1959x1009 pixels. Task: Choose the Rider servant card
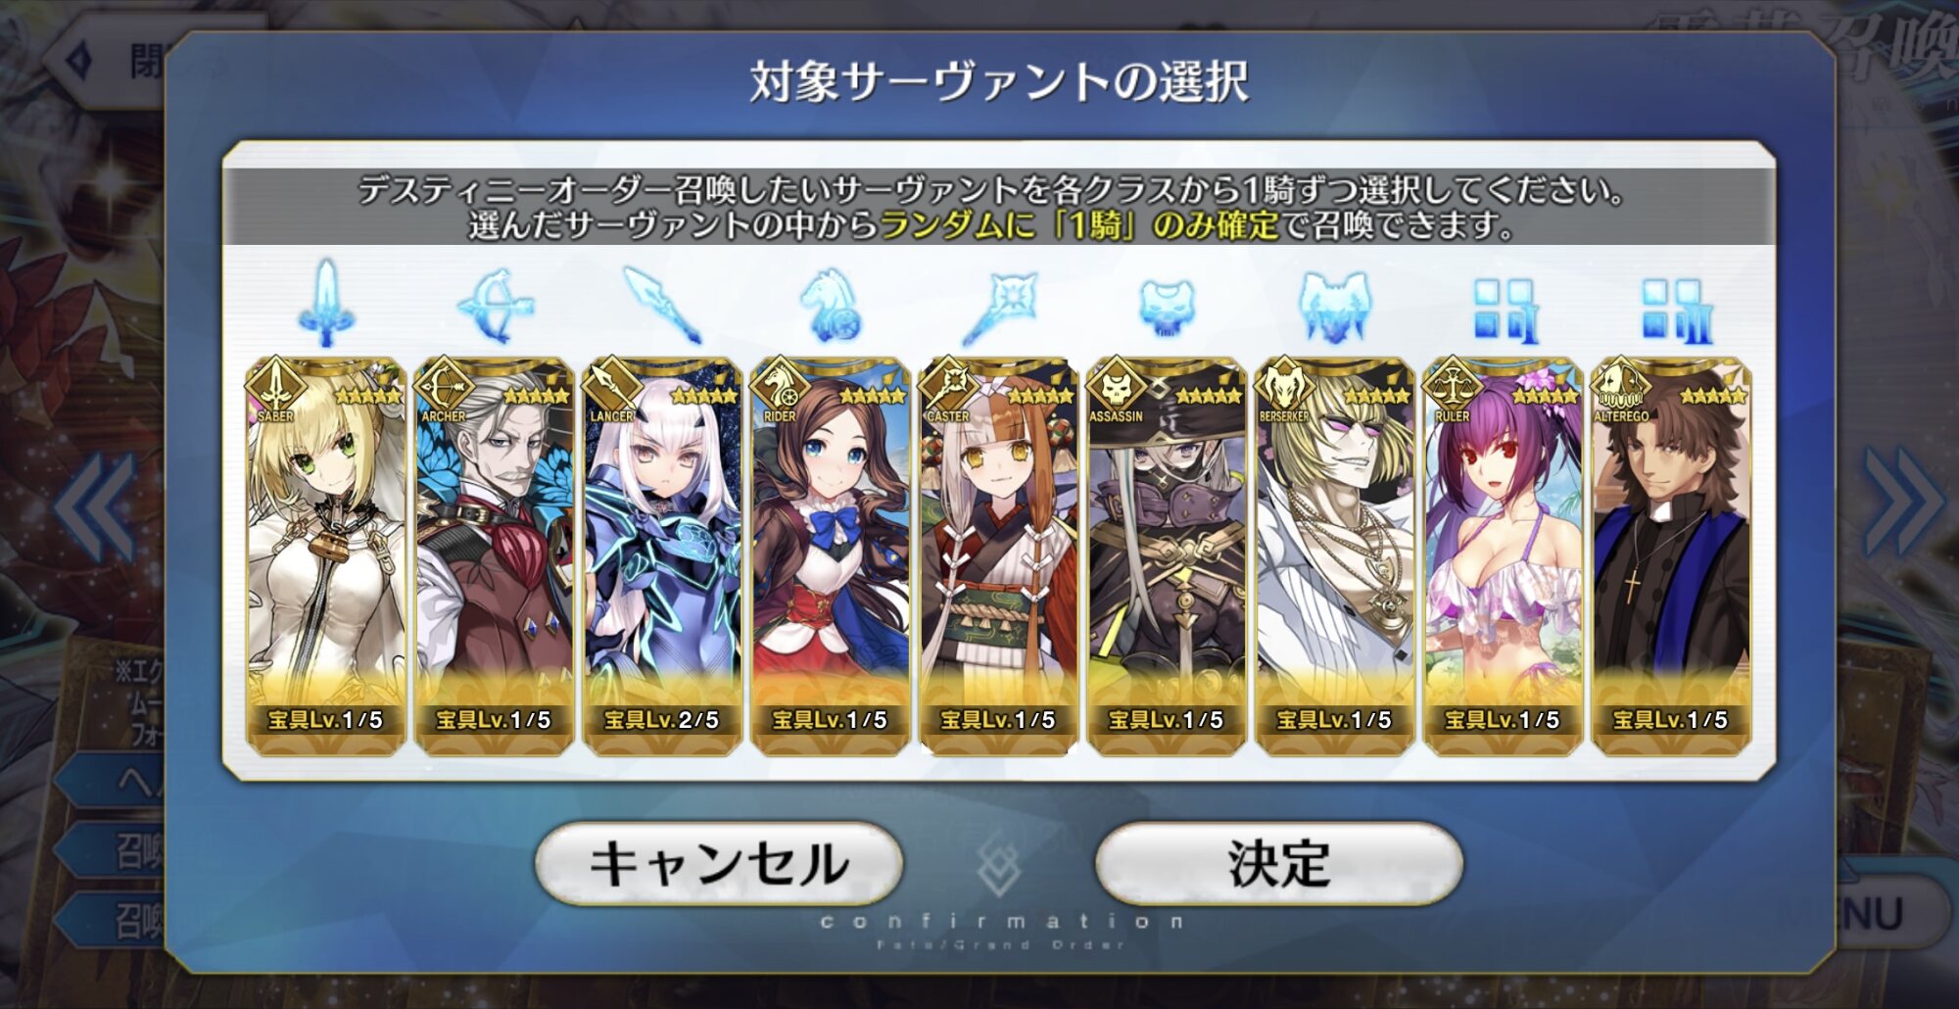tap(831, 556)
